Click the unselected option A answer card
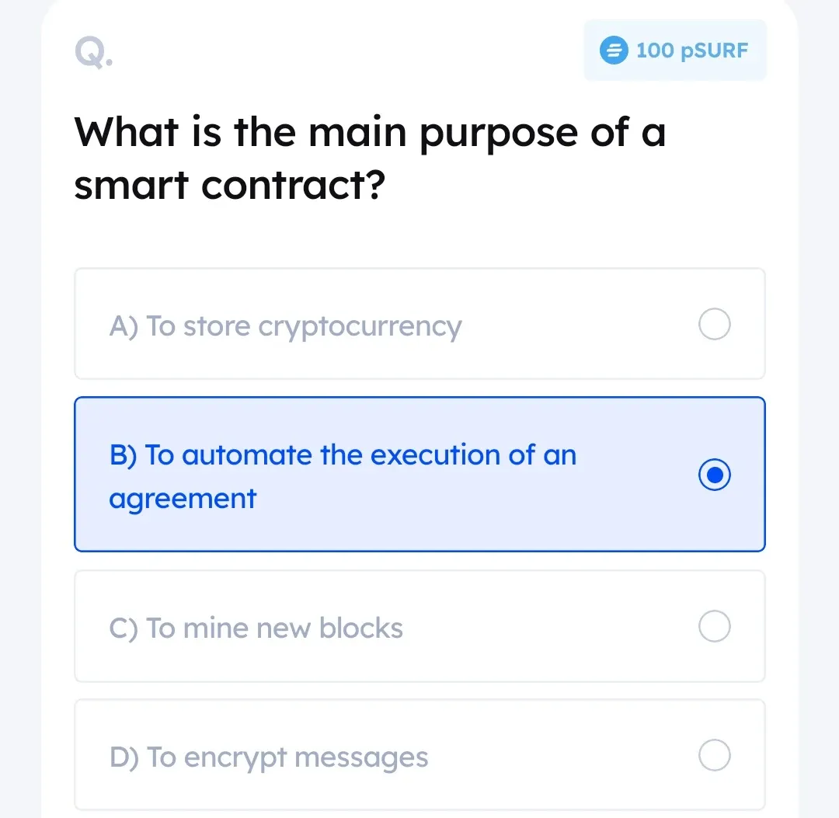 [419, 324]
